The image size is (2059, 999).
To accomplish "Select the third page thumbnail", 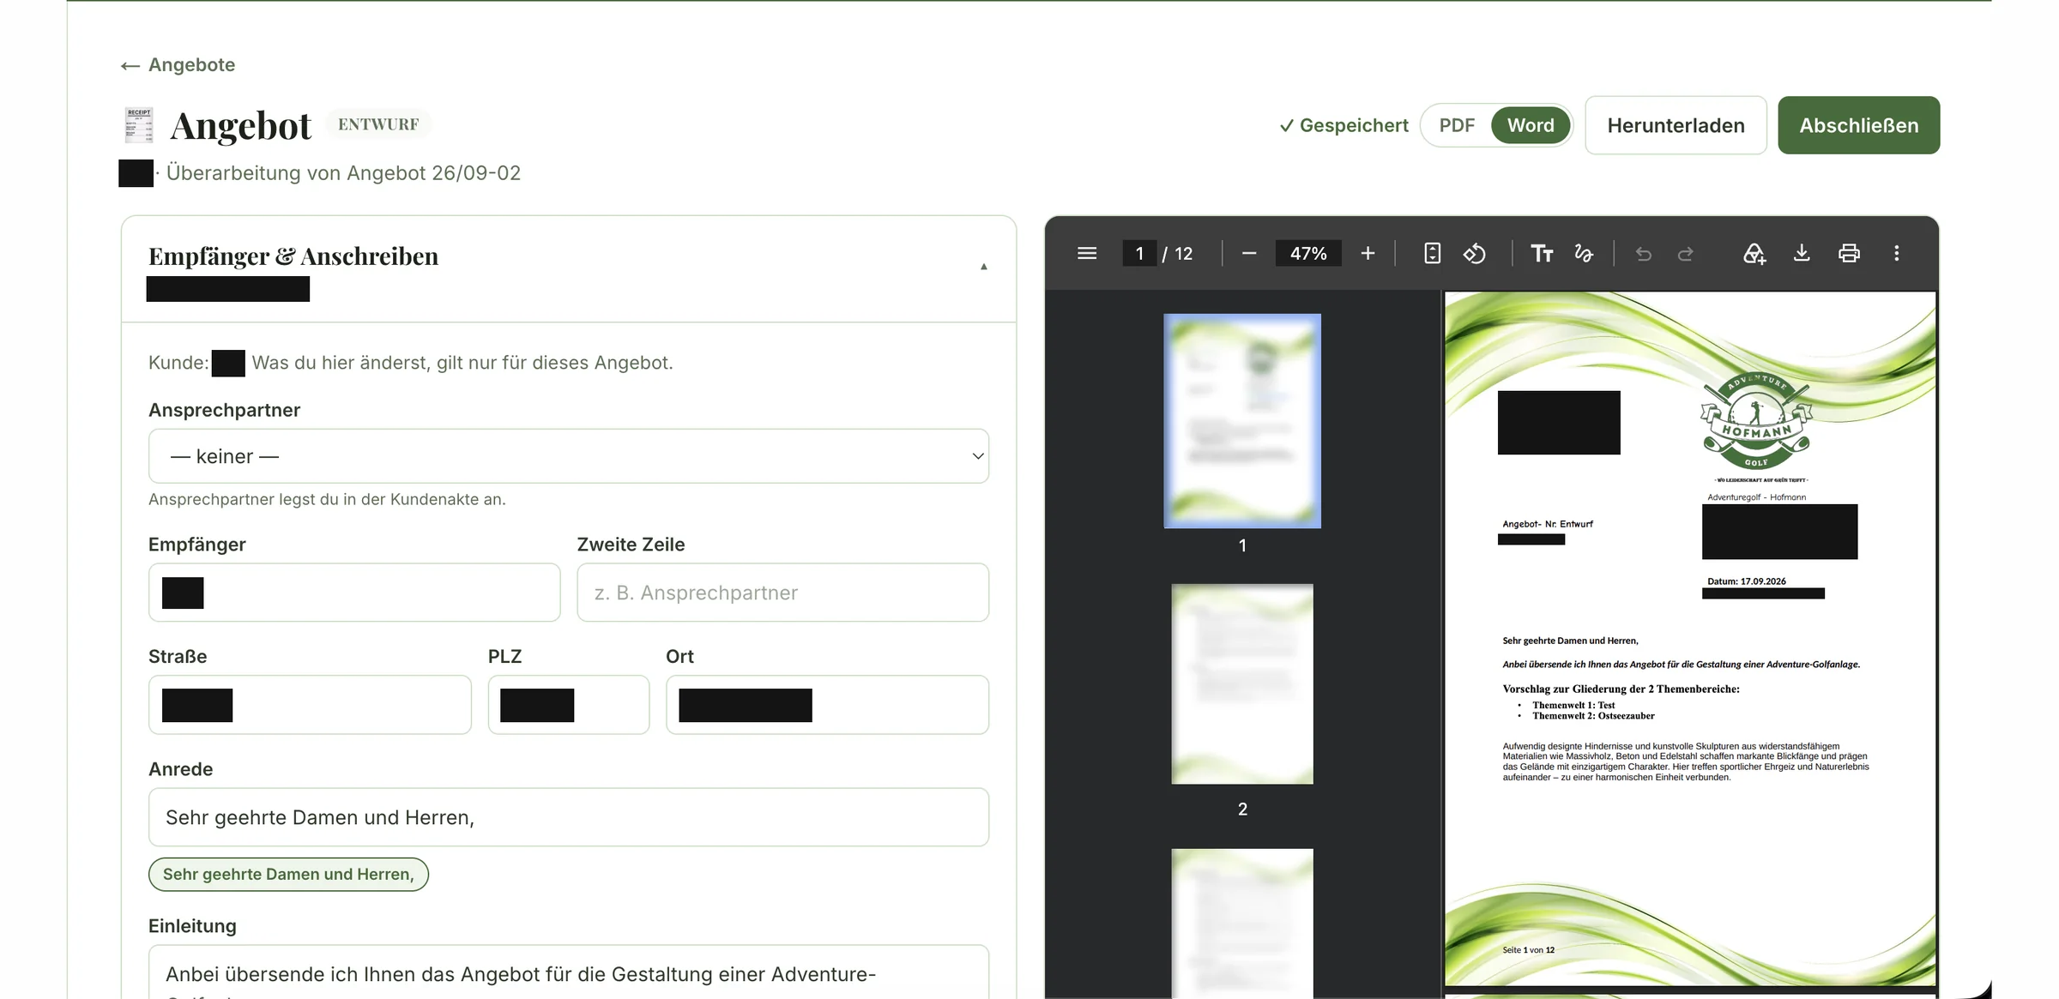I will click(x=1242, y=924).
